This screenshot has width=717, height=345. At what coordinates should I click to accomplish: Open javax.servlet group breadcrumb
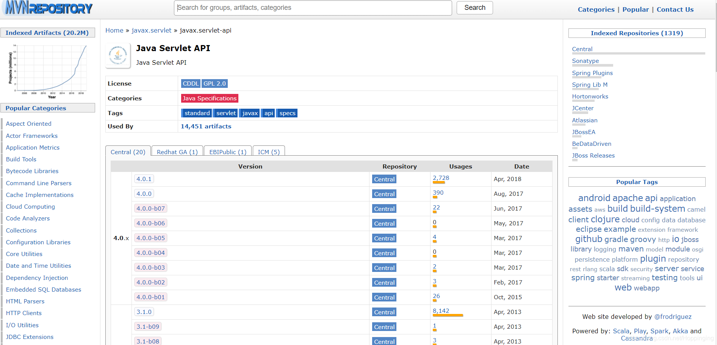(x=152, y=30)
